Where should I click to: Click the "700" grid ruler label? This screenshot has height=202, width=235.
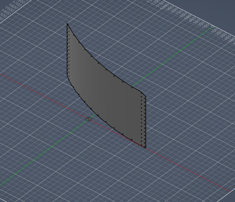coord(179,13)
